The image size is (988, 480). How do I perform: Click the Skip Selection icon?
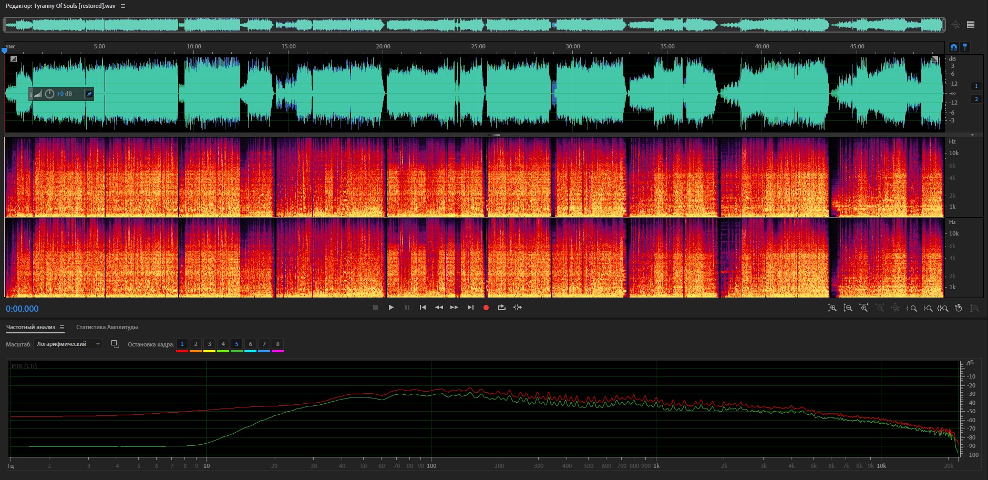[x=518, y=308]
